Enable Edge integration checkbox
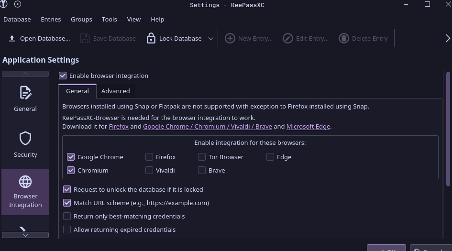The image size is (452, 251). click(270, 157)
